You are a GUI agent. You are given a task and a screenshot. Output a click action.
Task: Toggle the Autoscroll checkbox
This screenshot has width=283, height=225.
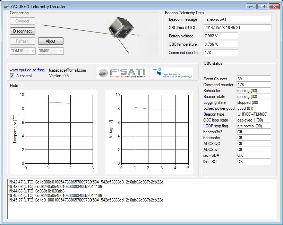tap(12, 76)
